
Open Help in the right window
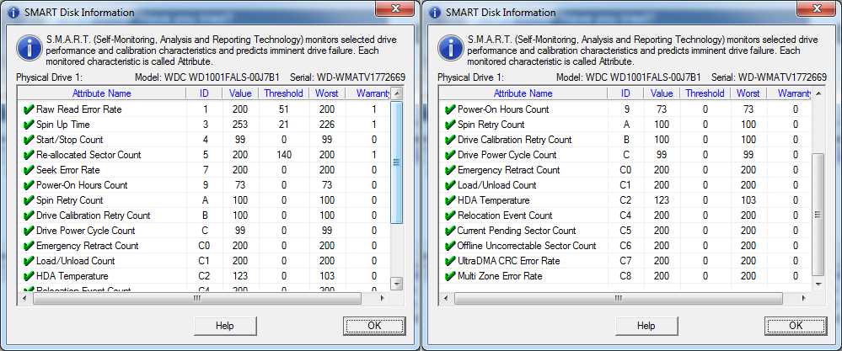[x=646, y=326]
